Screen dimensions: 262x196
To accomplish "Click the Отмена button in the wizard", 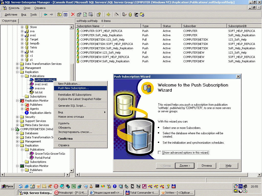I will click(206, 166).
